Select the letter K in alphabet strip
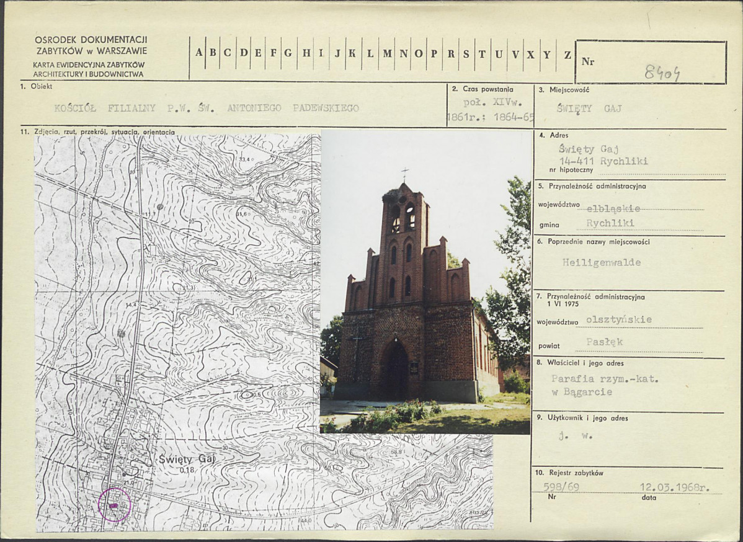The width and height of the screenshot is (743, 542). 352,53
